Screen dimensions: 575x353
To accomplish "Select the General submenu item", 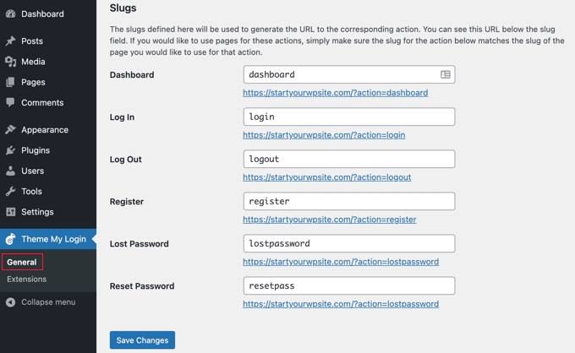I will (x=22, y=262).
